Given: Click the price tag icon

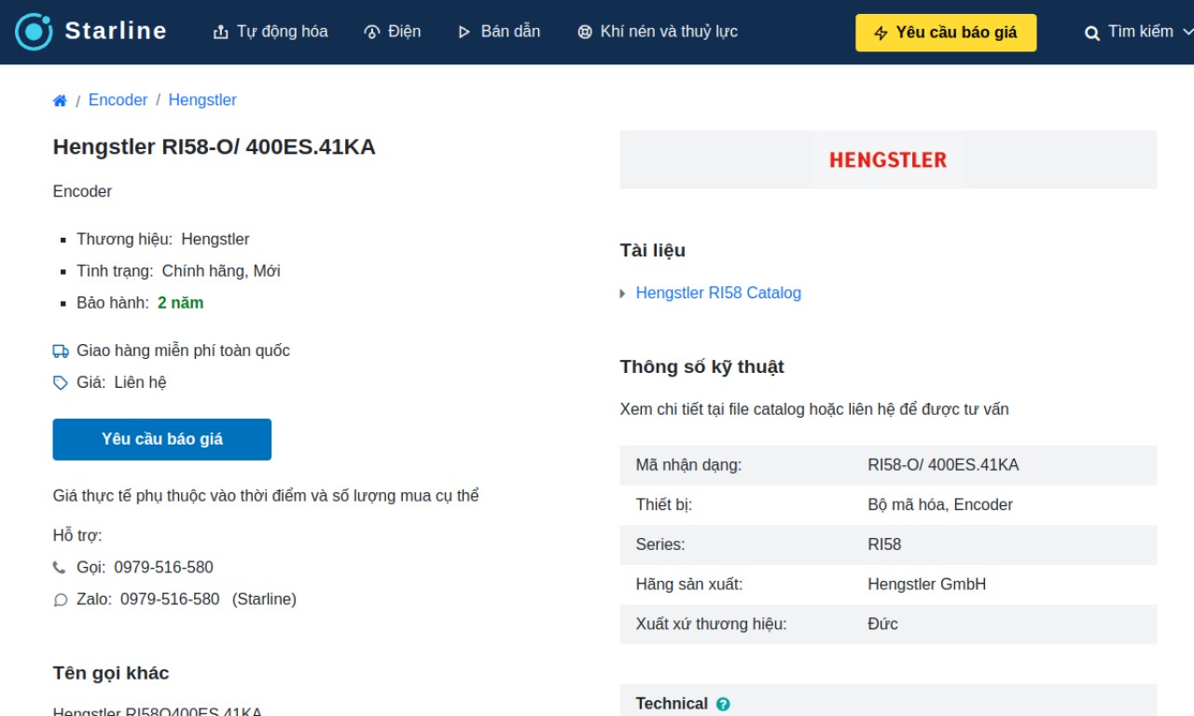Looking at the screenshot, I should tap(61, 383).
